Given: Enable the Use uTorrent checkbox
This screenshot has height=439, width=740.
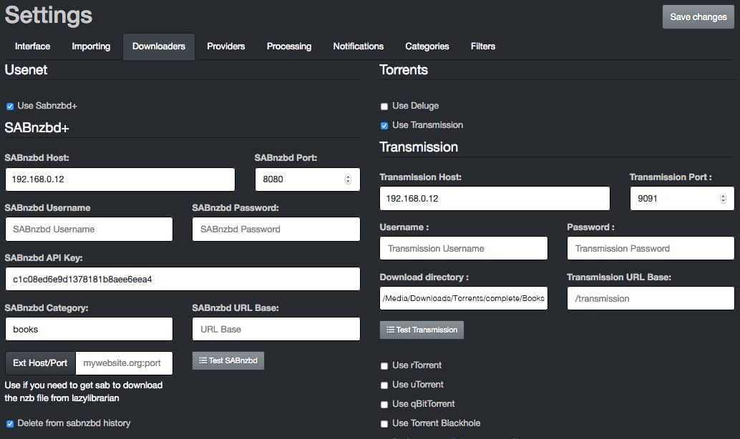Looking at the screenshot, I should click(384, 385).
